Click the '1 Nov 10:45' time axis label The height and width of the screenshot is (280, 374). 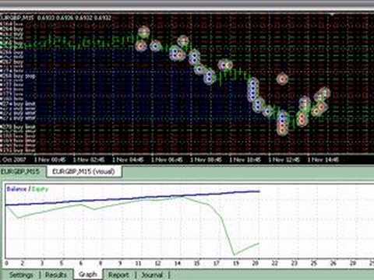(245, 159)
